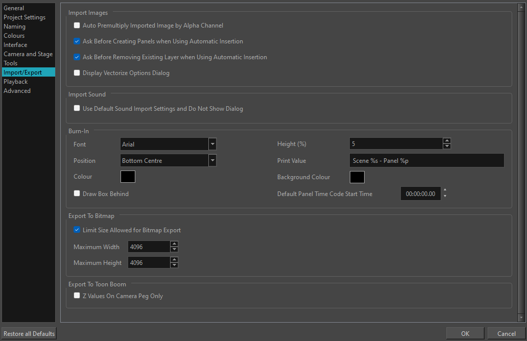Switch to the Interface preferences
Screen dimensions: 527x341
coord(29,45)
